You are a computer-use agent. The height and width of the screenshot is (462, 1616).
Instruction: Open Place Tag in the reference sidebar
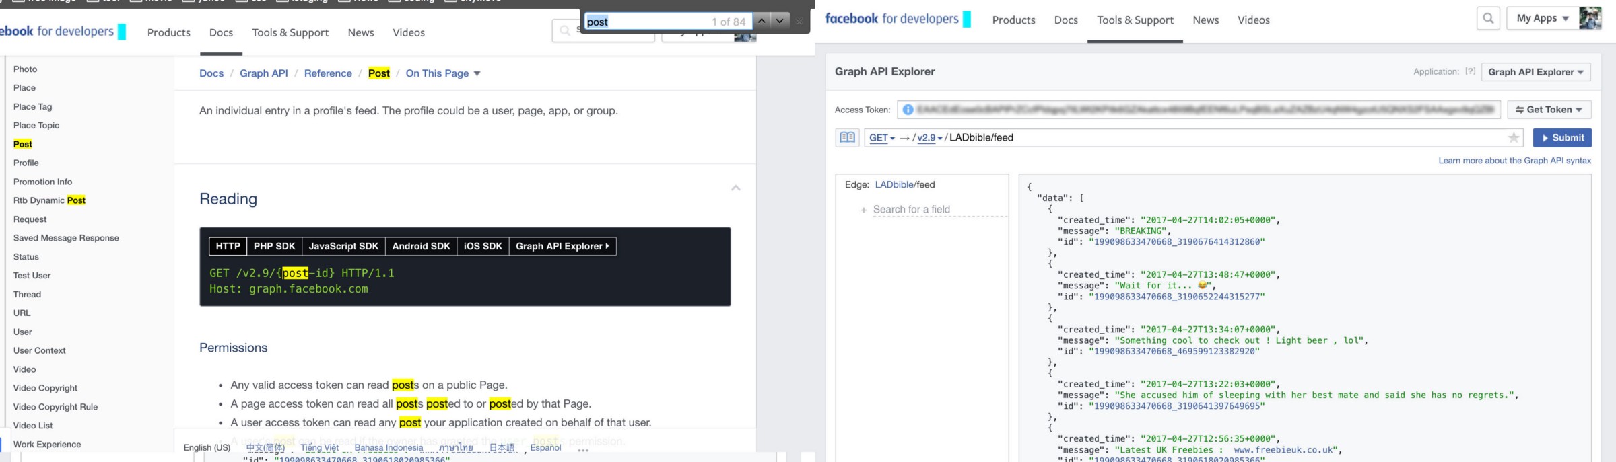tap(32, 107)
